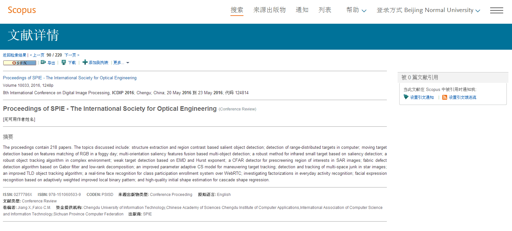
Task: Click the 下载 link
Action: click(72, 63)
